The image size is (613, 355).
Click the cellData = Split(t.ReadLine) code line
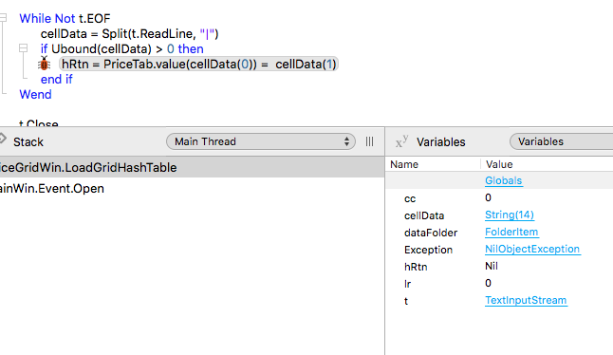coord(129,34)
